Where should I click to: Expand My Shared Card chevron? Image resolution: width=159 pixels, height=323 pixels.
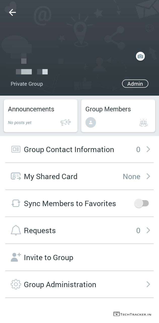click(148, 176)
